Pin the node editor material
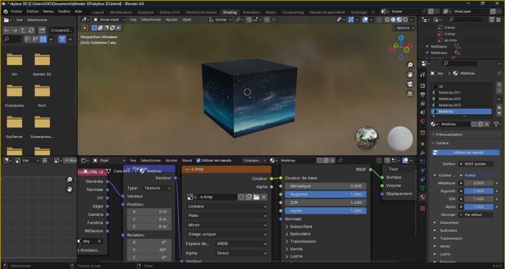Image resolution: width=505 pixels, height=269 pixels. [x=340, y=160]
